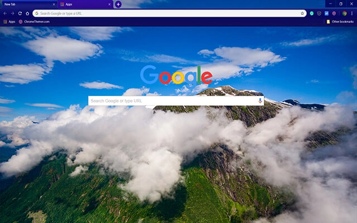Bookmark this page with the star icon
Screen dimensions: 357x223
coord(302,13)
